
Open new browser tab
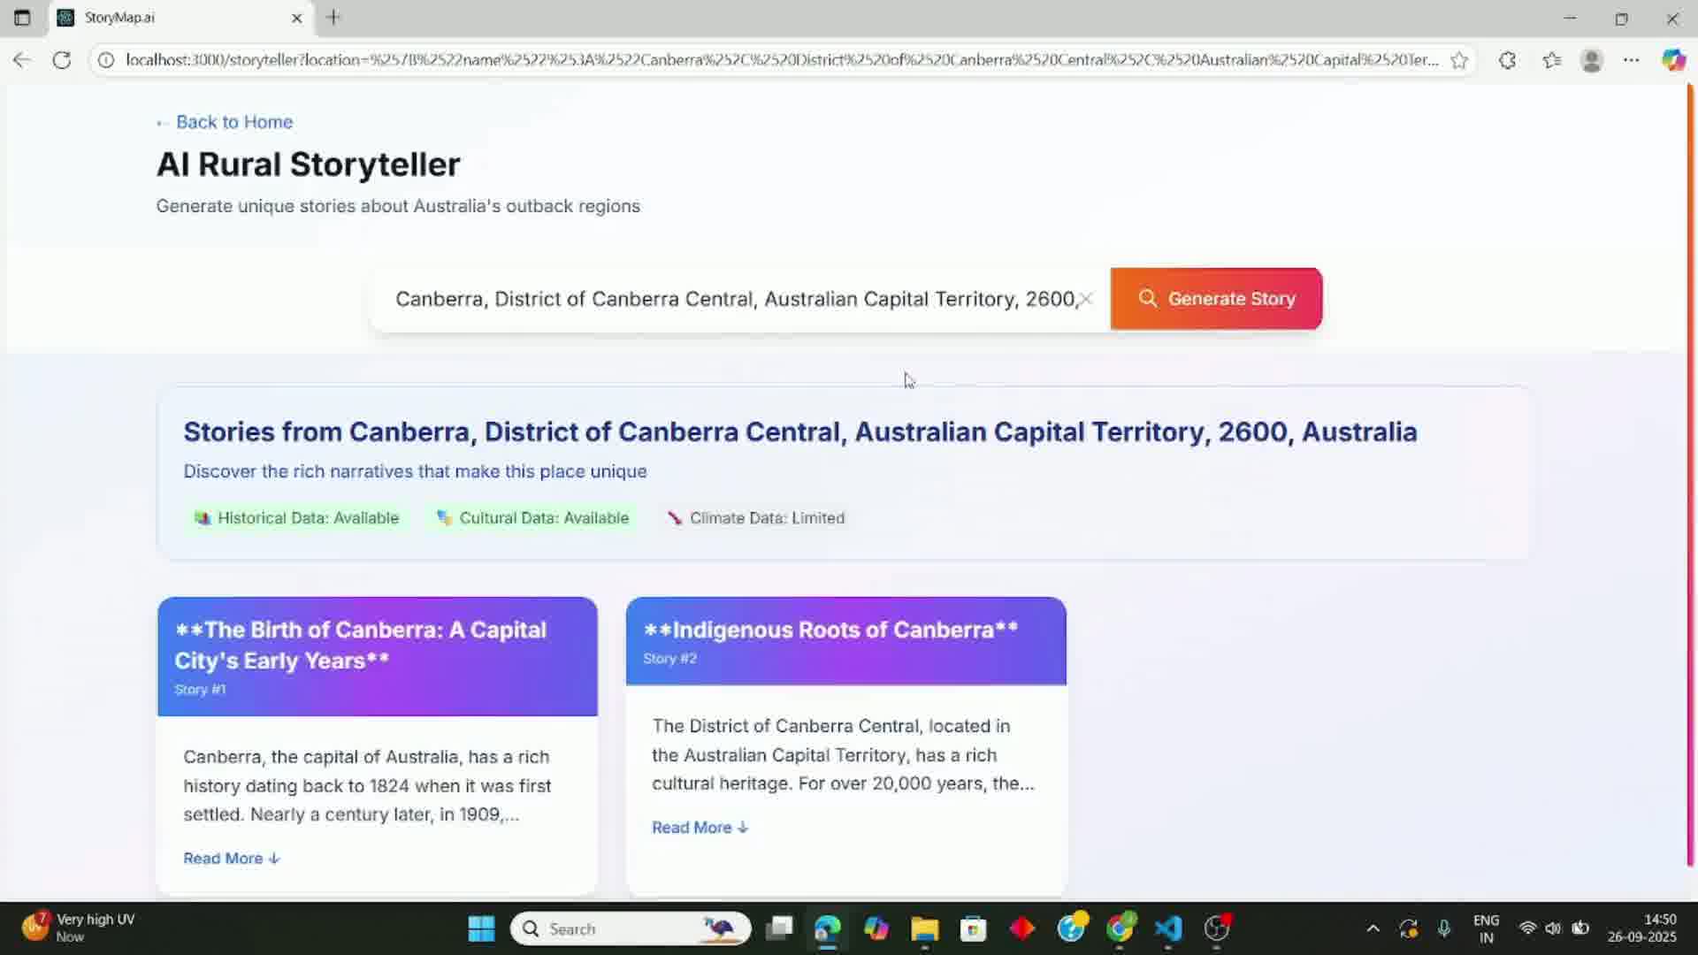pos(333,18)
